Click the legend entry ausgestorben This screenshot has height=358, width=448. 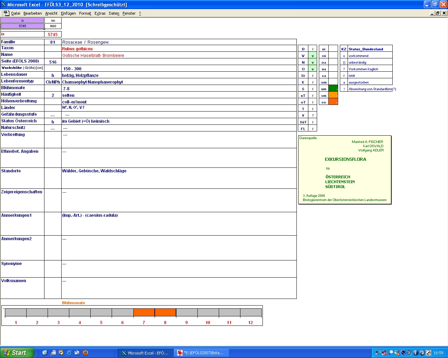(359, 83)
